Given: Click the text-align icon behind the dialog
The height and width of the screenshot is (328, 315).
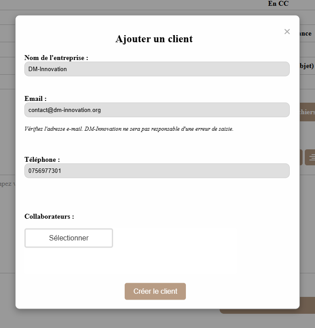Looking at the screenshot, I should coord(311,157).
